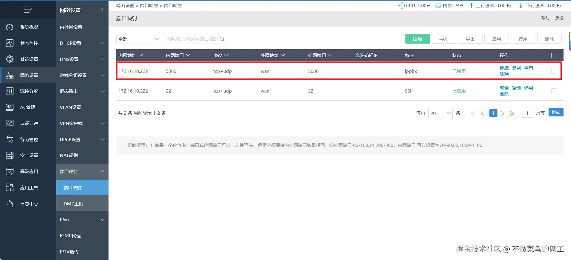Click the 反馈 link
The height and width of the screenshot is (260, 571).
pyautogui.click(x=559, y=18)
